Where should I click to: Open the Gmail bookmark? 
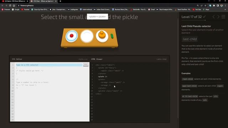151,10
